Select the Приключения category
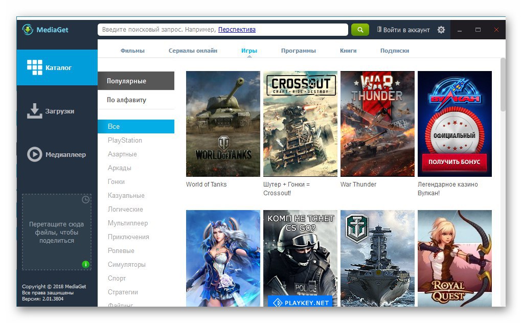The image size is (522, 323). (x=128, y=237)
